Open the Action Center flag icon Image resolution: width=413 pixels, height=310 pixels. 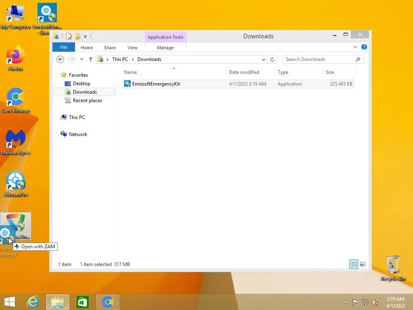355,302
